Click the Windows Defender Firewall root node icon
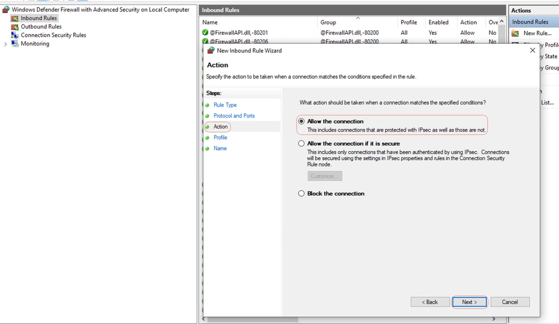 click(6, 9)
